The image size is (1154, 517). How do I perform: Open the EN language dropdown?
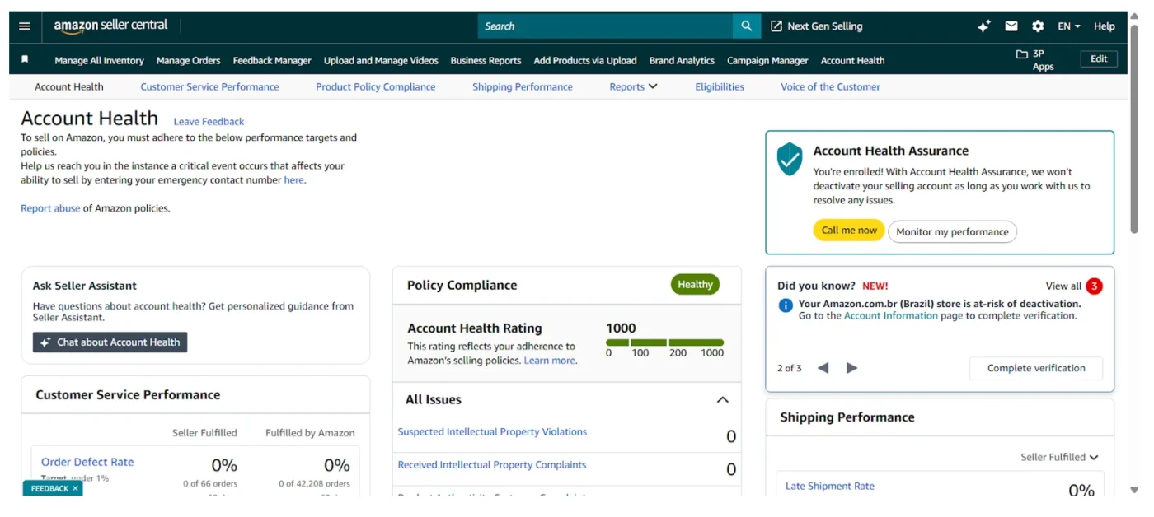coord(1067,26)
